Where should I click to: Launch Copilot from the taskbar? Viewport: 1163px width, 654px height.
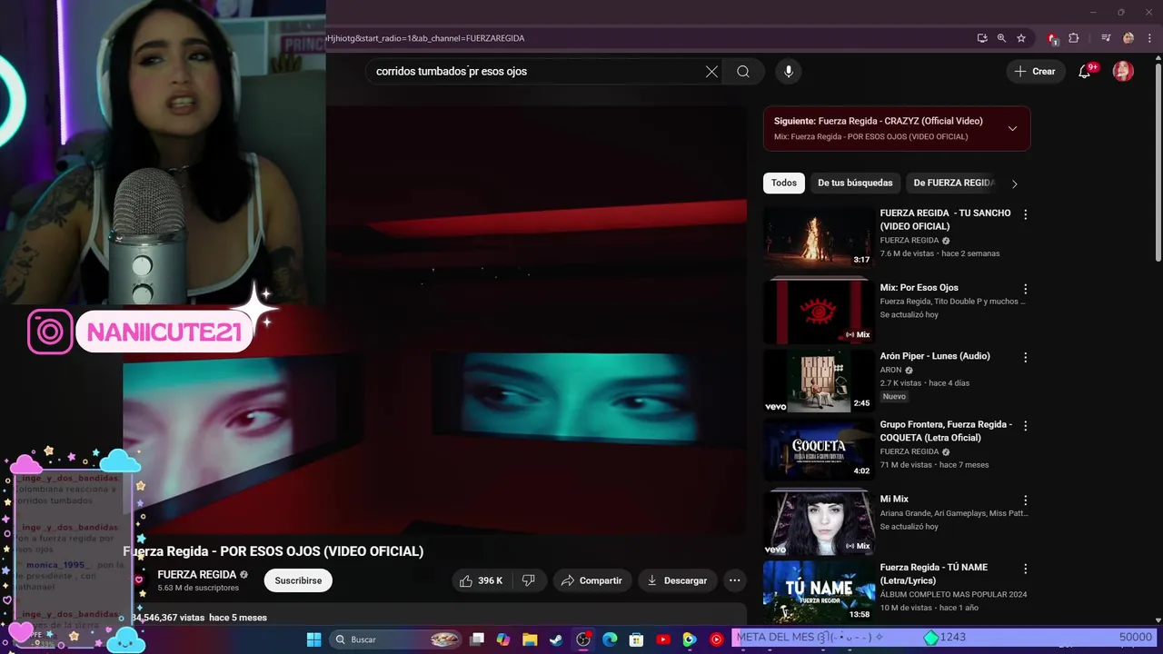(503, 639)
